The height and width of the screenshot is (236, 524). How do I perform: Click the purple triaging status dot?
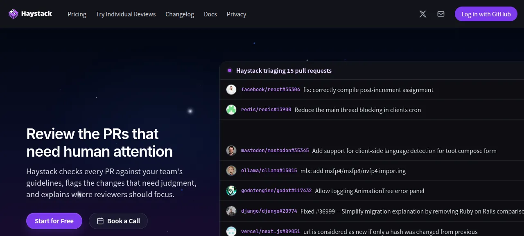pos(230,70)
